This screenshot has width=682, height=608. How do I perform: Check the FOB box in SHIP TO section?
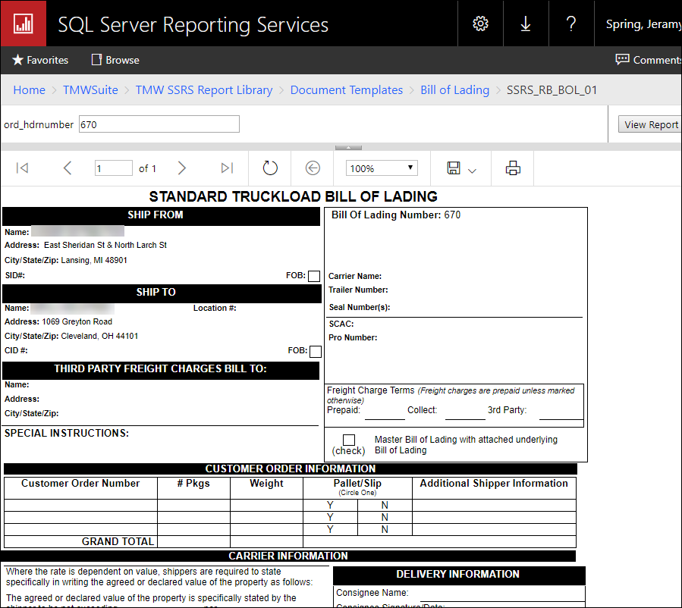click(x=315, y=351)
